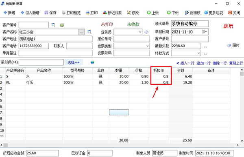Click the 折后应收金额 field
This screenshot has width=244, height=157.
coord(42,153)
